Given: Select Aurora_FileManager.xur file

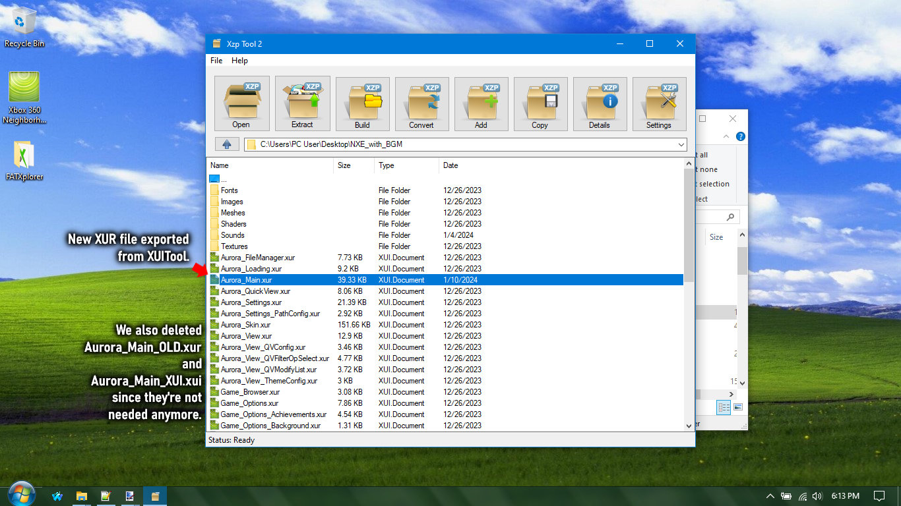Looking at the screenshot, I should tap(445, 258).
